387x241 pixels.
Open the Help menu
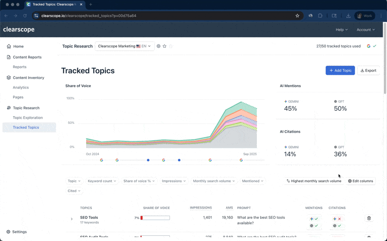[342, 30]
